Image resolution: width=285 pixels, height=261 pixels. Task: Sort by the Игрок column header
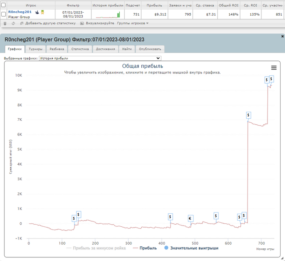[x=31, y=5]
